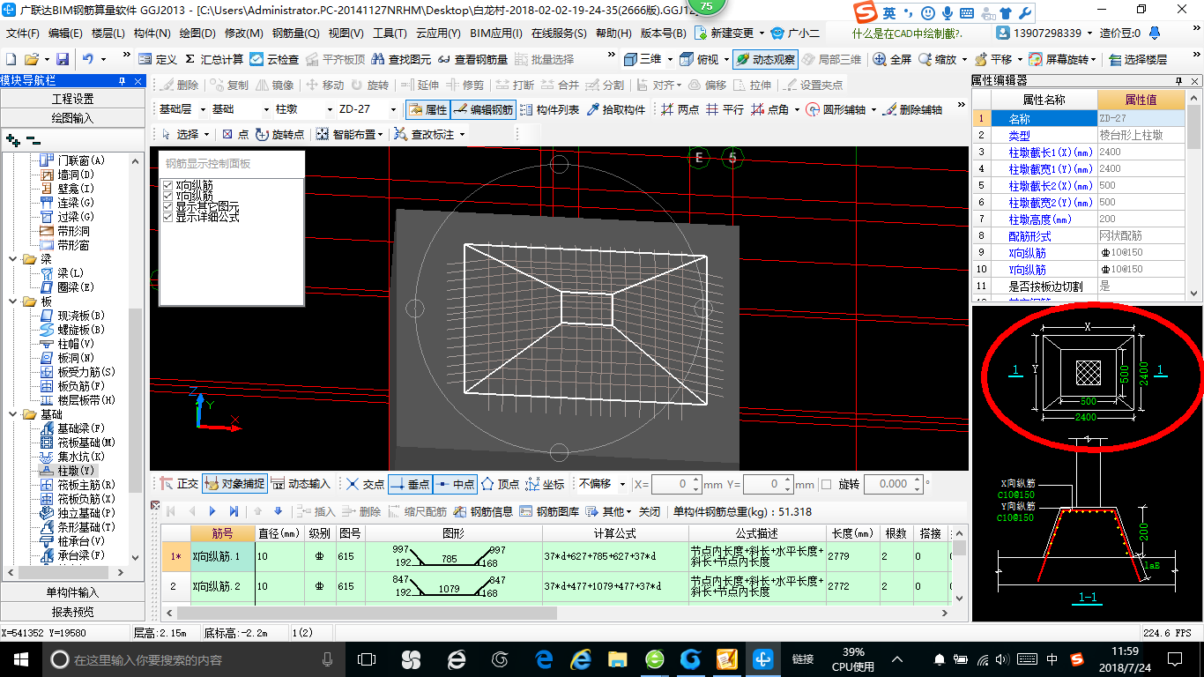Switch to 三维 3D view
The height and width of the screenshot is (677, 1204).
click(643, 59)
